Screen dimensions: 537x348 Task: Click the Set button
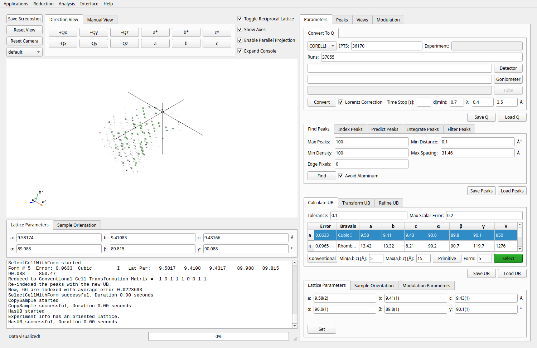[x=322, y=329]
